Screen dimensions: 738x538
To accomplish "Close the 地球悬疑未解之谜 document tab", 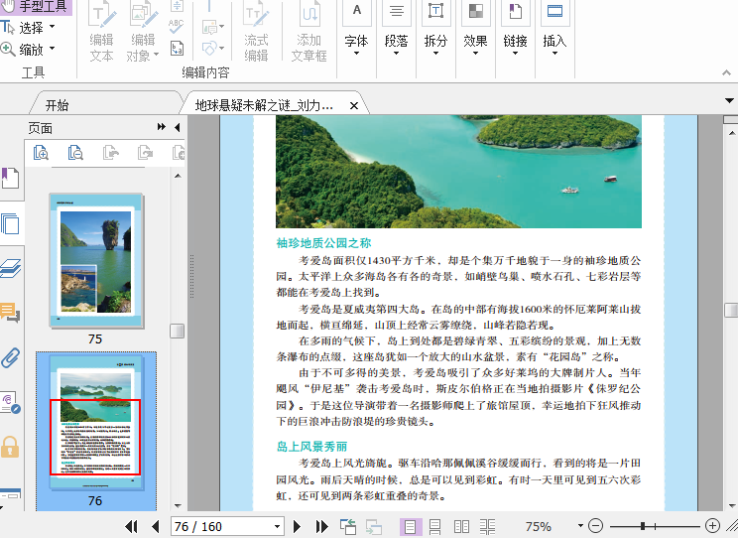I will click(x=354, y=104).
